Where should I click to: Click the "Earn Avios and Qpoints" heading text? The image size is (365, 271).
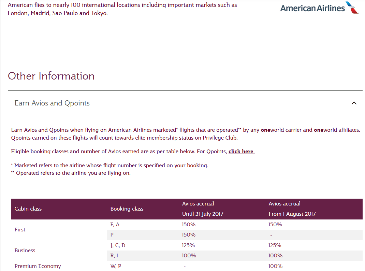pyautogui.click(x=52, y=103)
